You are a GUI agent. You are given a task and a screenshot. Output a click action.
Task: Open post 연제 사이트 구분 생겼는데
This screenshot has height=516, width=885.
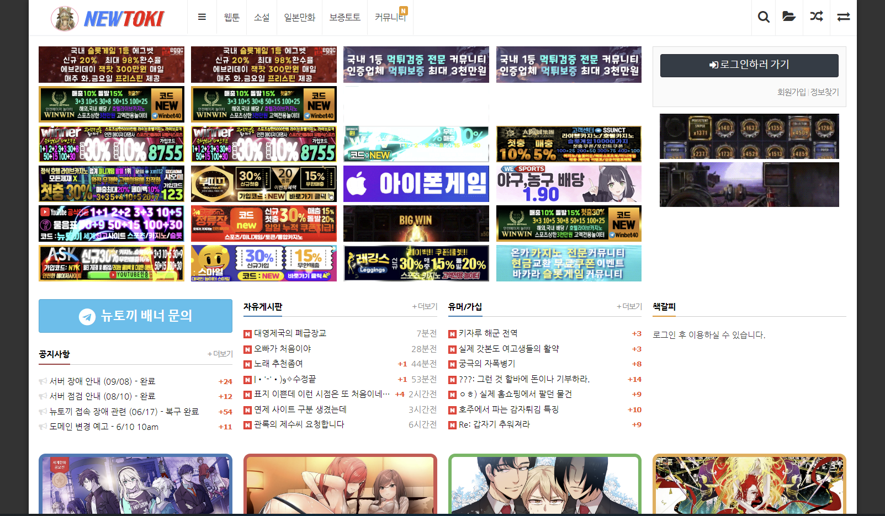pyautogui.click(x=300, y=409)
